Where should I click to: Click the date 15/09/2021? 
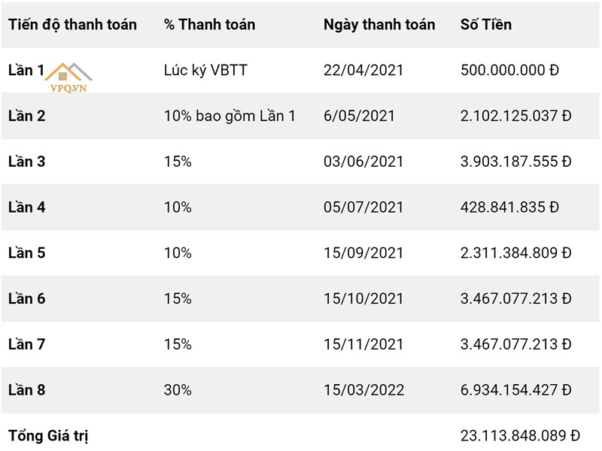point(363,253)
